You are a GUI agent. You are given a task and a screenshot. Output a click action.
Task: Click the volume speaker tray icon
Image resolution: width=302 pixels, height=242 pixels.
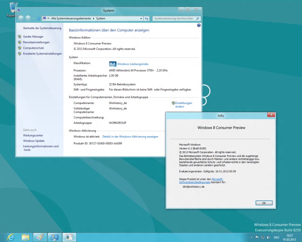tap(268, 237)
